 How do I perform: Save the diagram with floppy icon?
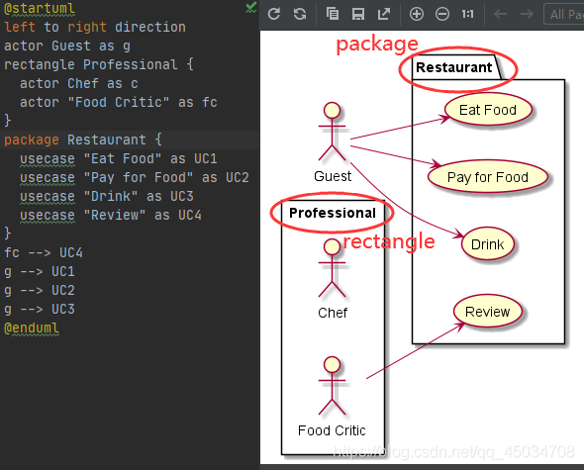(358, 14)
